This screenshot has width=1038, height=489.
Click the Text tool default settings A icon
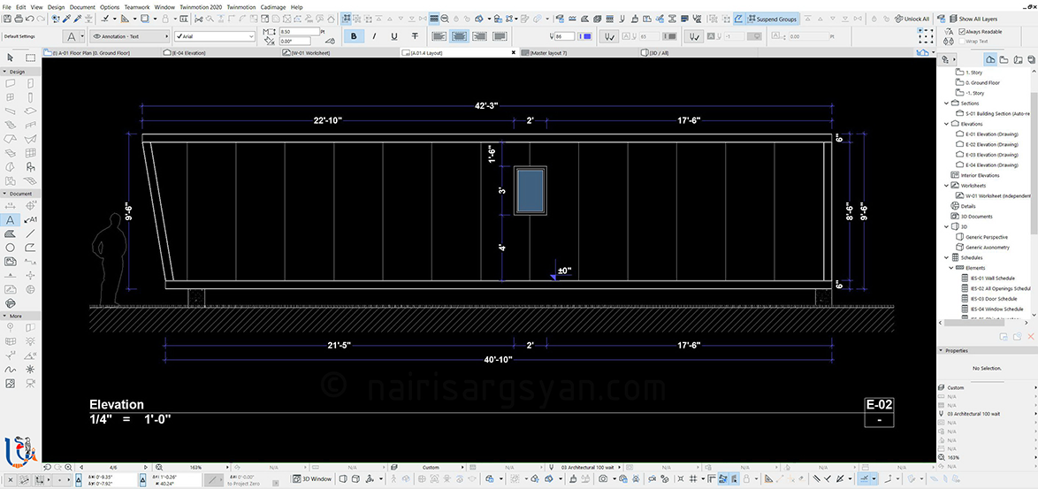point(71,36)
